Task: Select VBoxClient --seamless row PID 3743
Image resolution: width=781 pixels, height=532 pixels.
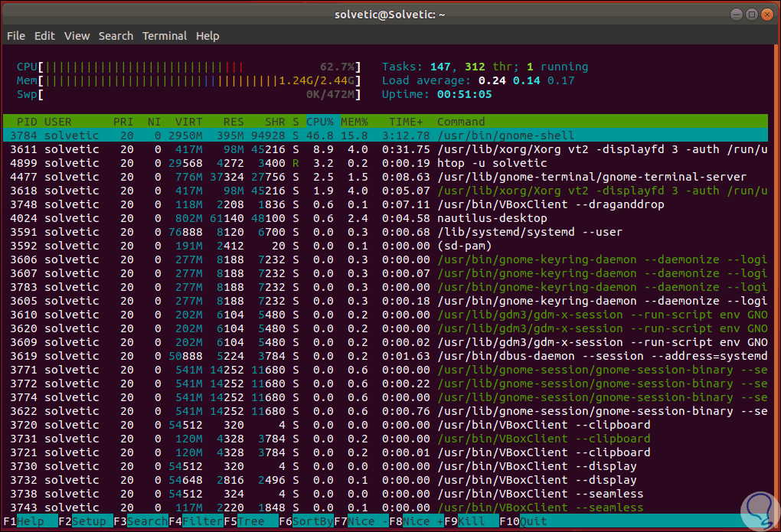Action: 385,508
